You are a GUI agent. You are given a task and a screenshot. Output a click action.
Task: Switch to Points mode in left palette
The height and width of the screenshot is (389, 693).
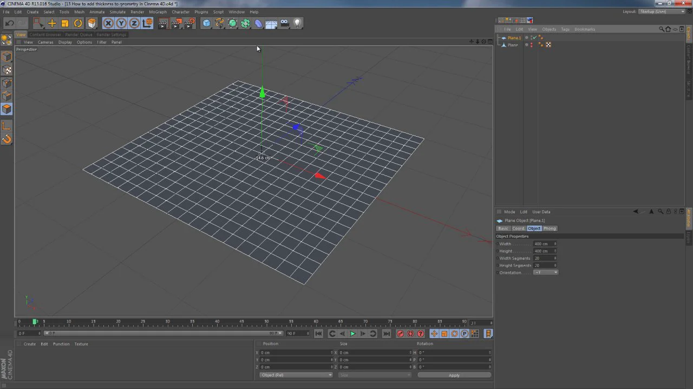coord(7,83)
